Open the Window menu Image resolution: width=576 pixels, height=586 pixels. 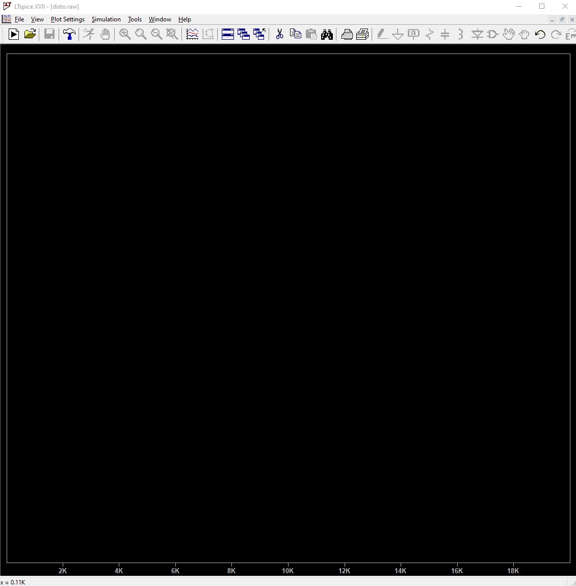(x=160, y=19)
